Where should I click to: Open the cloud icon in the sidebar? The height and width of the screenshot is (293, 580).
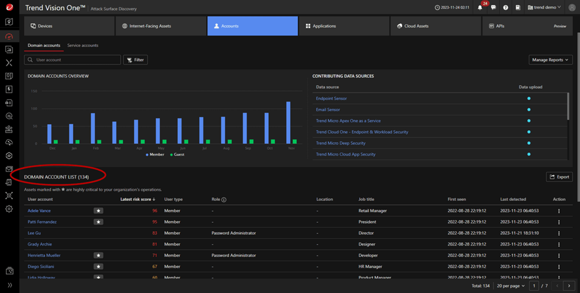[10, 143]
